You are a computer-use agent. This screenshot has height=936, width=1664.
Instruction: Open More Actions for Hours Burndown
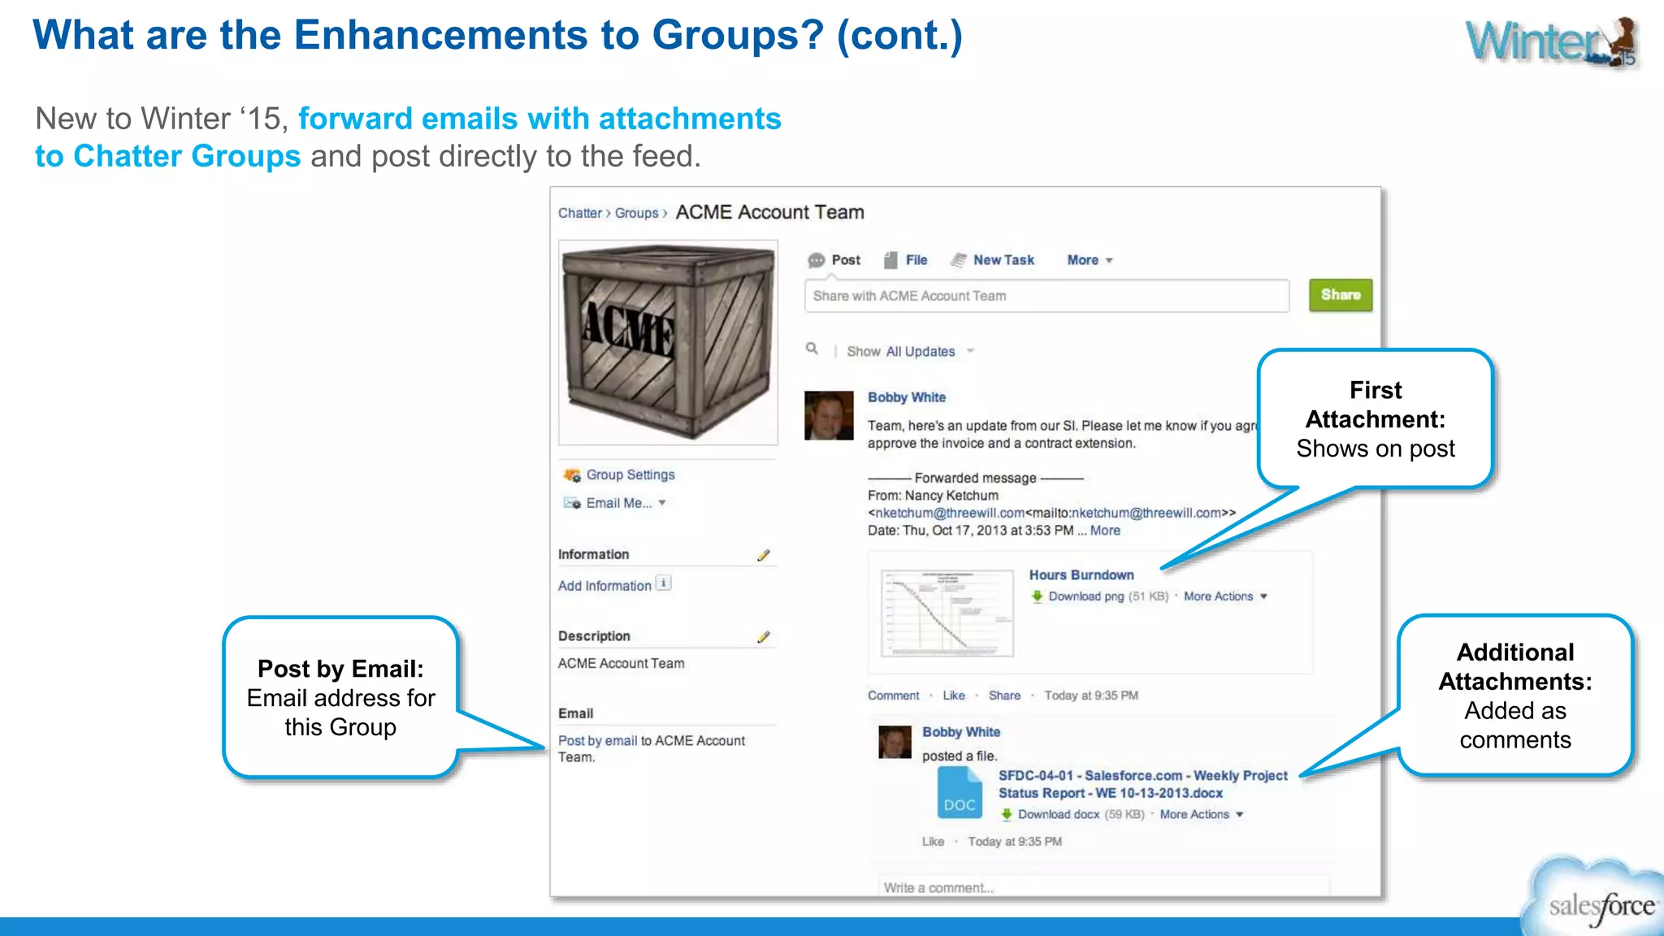point(1225,596)
